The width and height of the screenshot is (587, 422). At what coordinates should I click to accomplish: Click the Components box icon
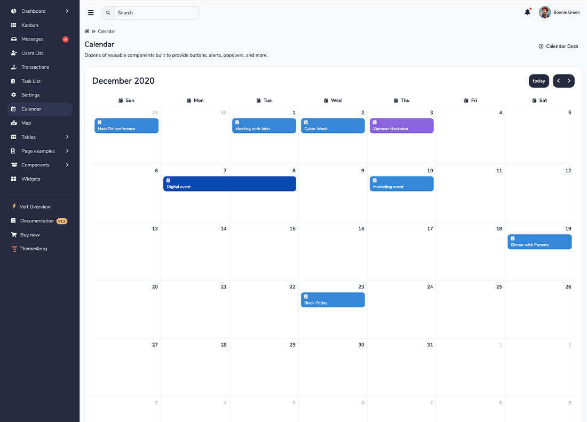coord(14,165)
